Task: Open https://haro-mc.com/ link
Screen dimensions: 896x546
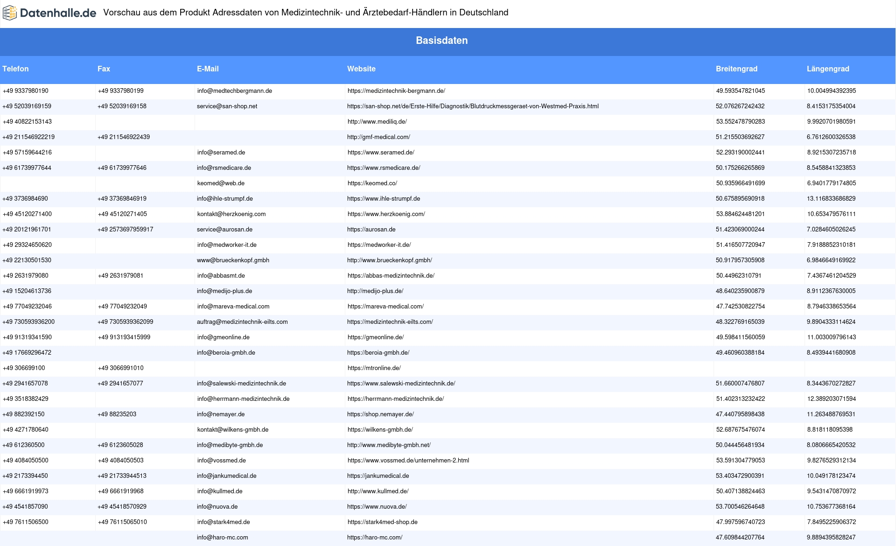Action: tap(375, 538)
